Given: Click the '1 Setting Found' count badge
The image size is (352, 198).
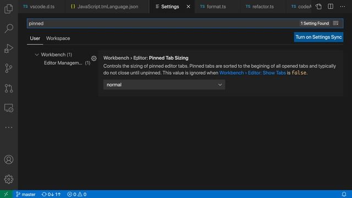Looking at the screenshot, I should click(315, 23).
